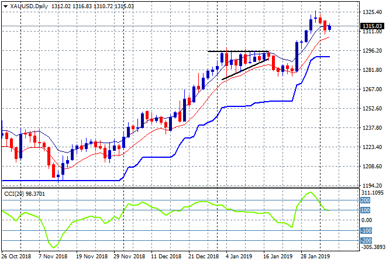Click the 29 Nov 2018 date label
The height and width of the screenshot is (263, 386).
tap(129, 257)
